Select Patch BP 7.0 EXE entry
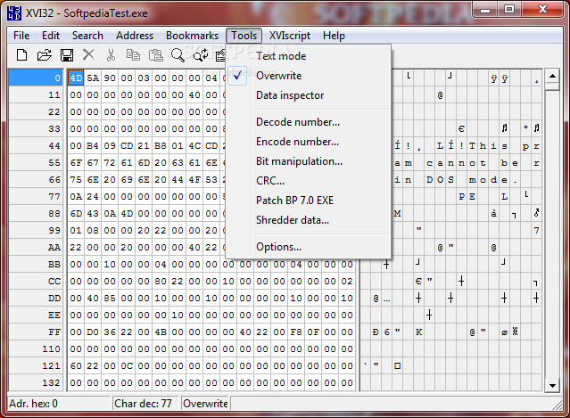 pyautogui.click(x=309, y=201)
